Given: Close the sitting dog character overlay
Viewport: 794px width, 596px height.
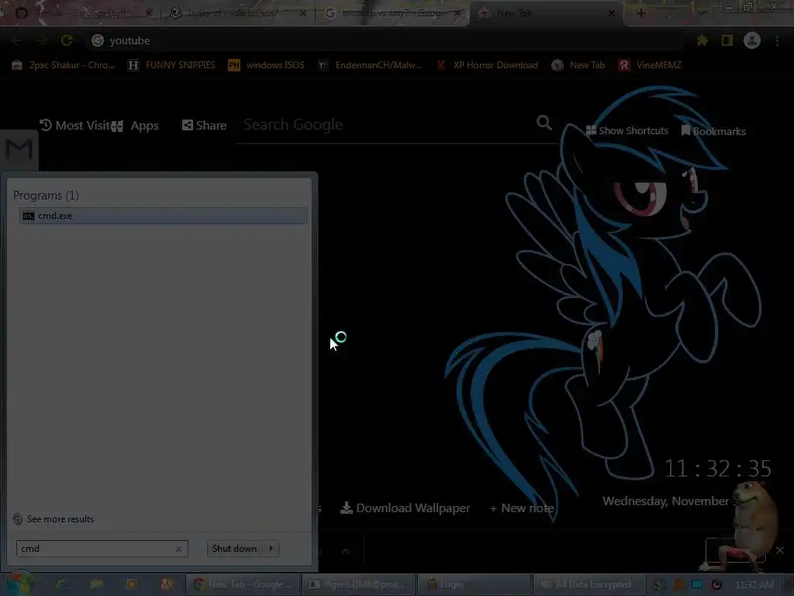Looking at the screenshot, I should tap(780, 550).
